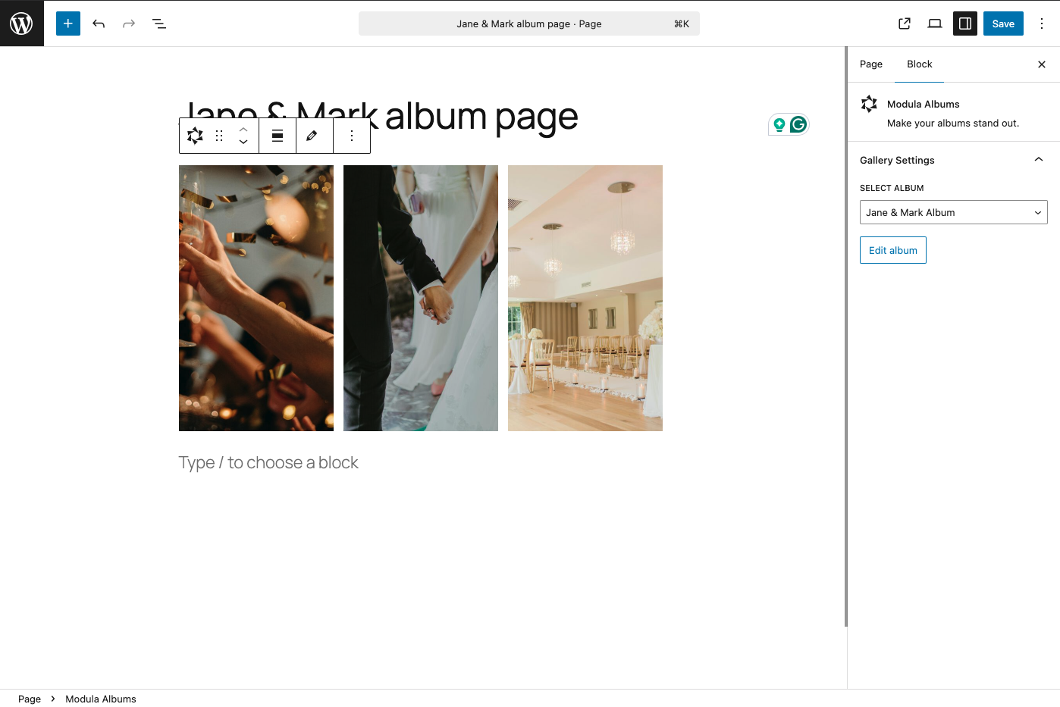Viewport: 1060px width, 707px height.
Task: Switch to the Block tab
Action: [919, 64]
